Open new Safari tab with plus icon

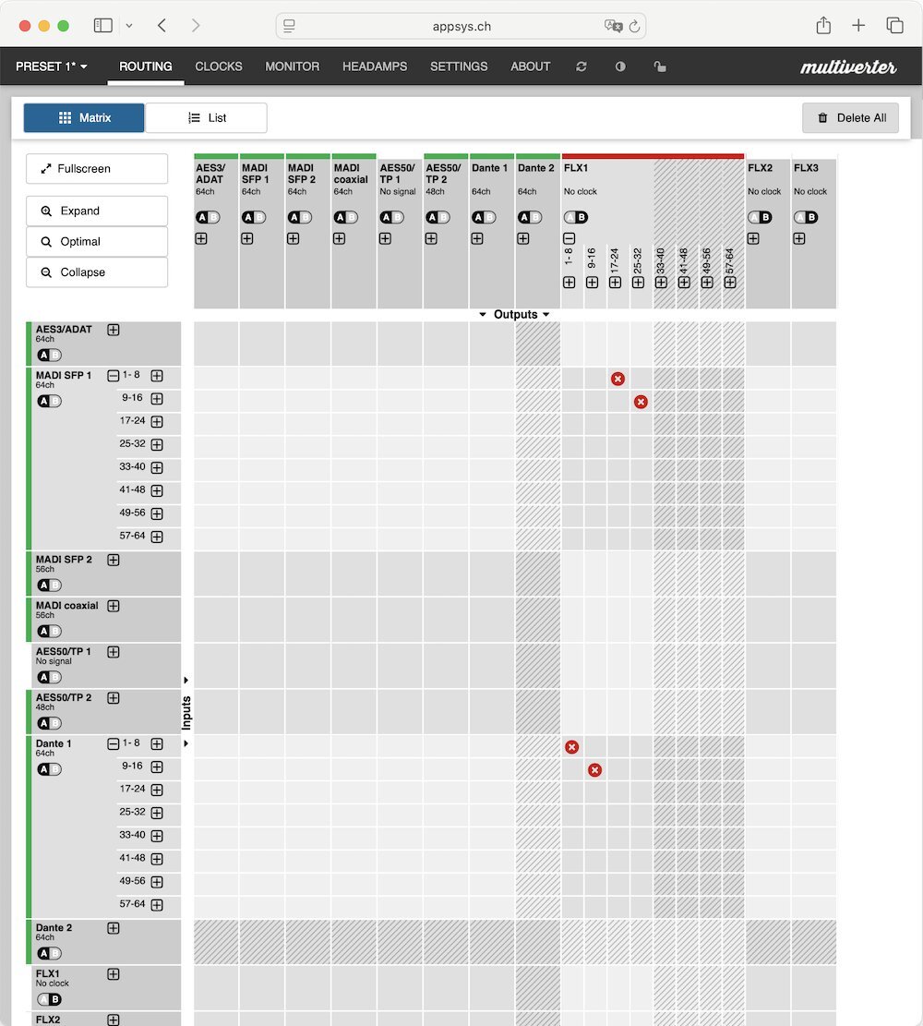coord(858,26)
